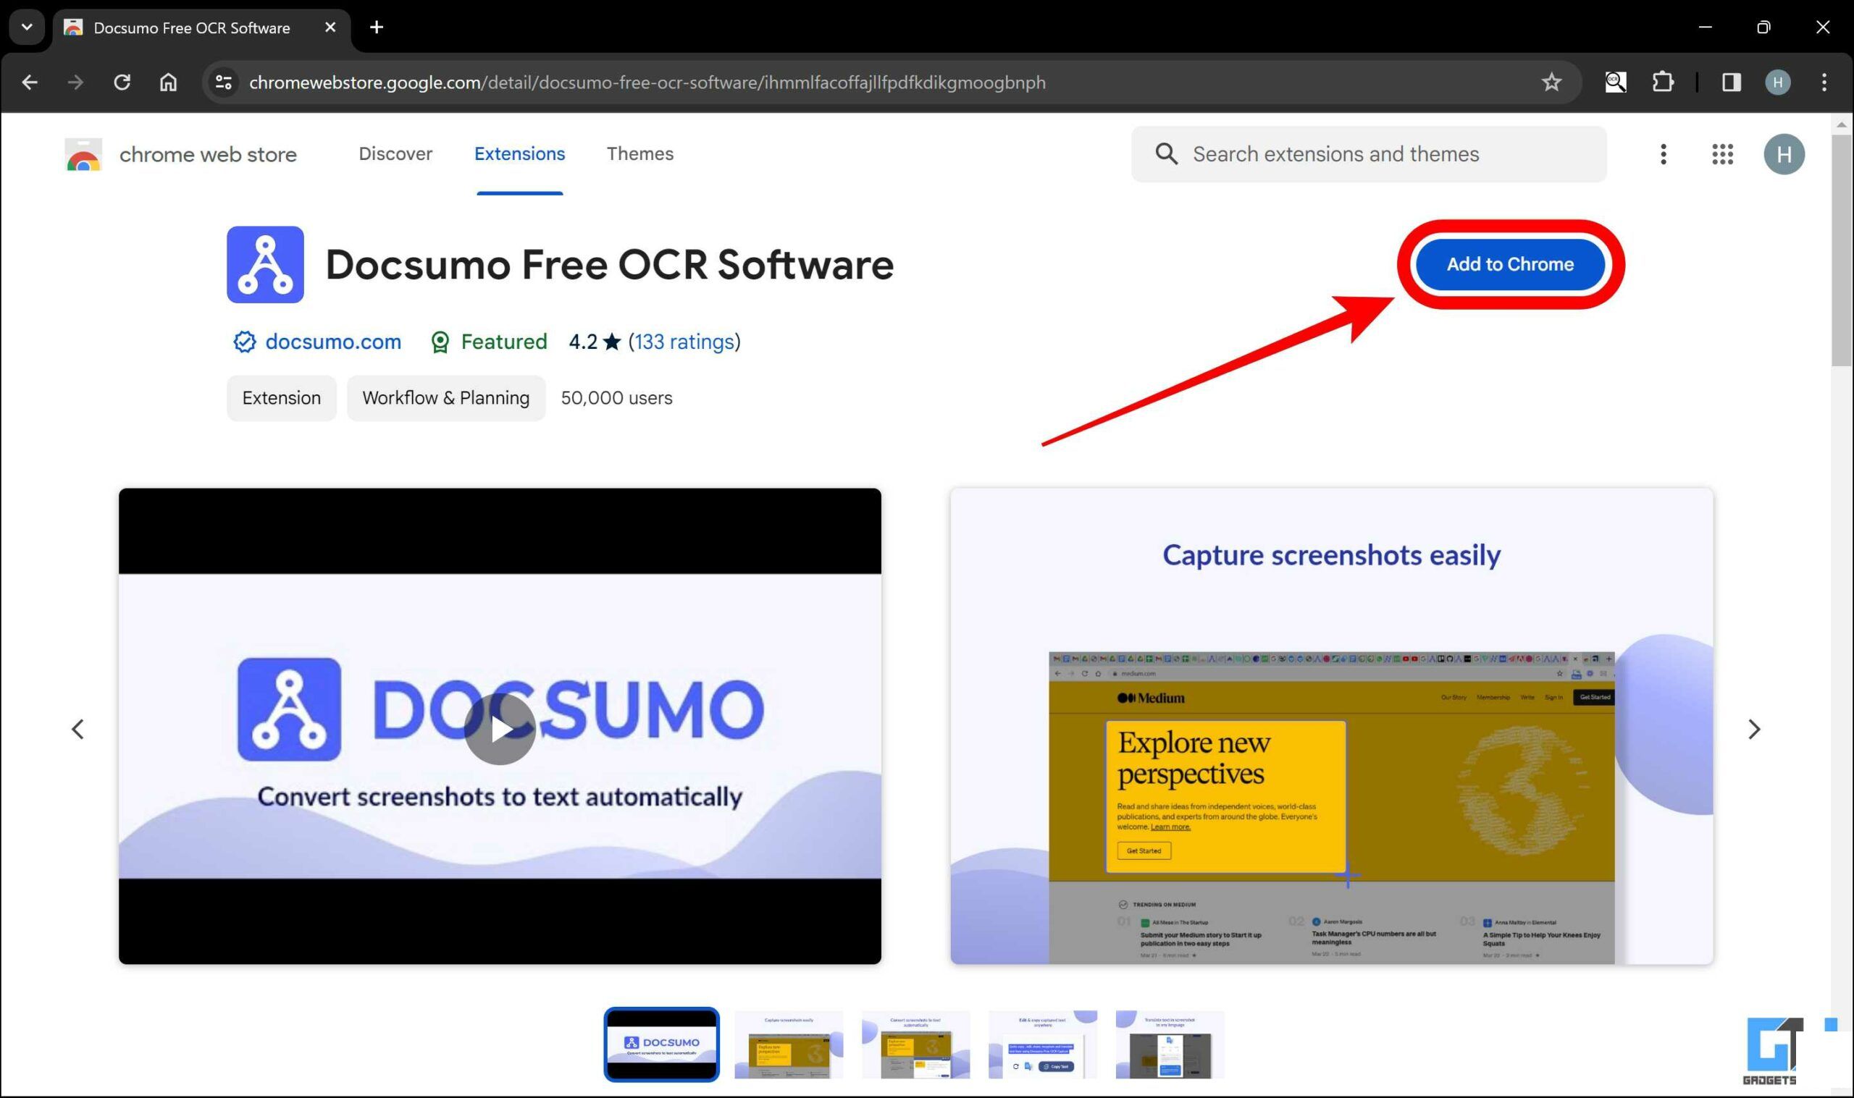Click the Google apps grid icon
The image size is (1854, 1098).
pos(1723,154)
